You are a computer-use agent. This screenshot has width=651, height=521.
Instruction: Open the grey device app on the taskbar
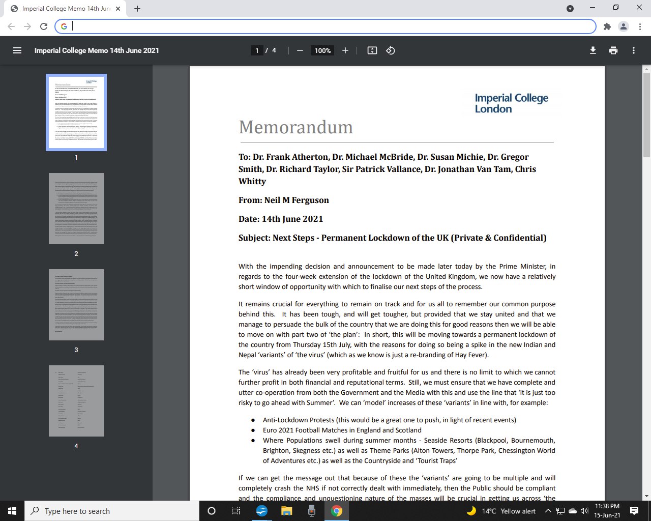point(312,511)
